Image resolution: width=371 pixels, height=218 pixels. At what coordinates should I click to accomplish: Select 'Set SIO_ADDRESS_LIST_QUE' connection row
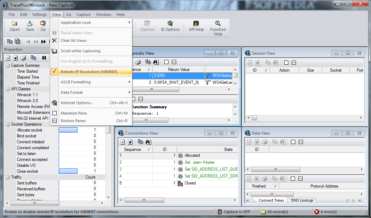(x=178, y=169)
